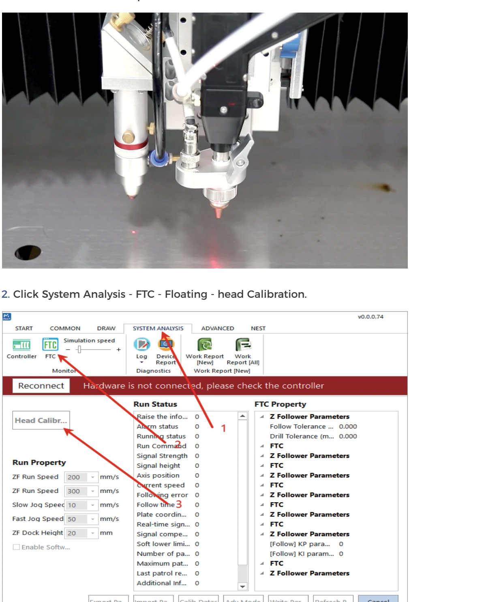Switch to the START tab
The image size is (499, 602).
pyautogui.click(x=24, y=328)
